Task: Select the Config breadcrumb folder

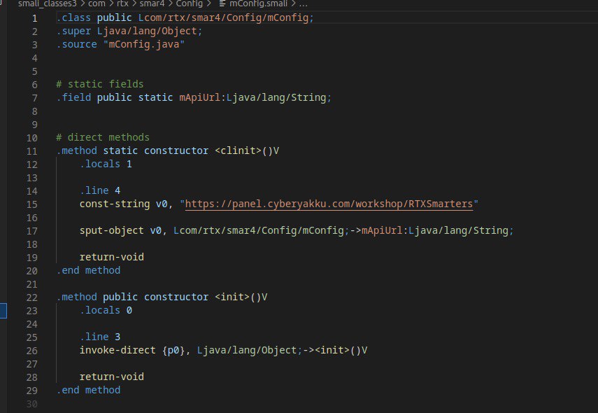Action: coord(189,3)
